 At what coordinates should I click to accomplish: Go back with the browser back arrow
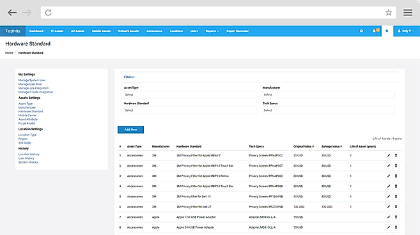tap(12, 13)
